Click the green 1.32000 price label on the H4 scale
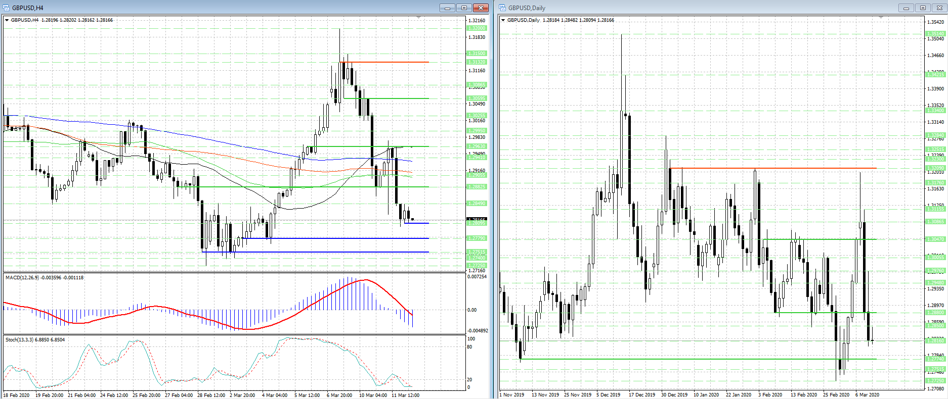Screen dimensions: 948x399 [x=477, y=28]
